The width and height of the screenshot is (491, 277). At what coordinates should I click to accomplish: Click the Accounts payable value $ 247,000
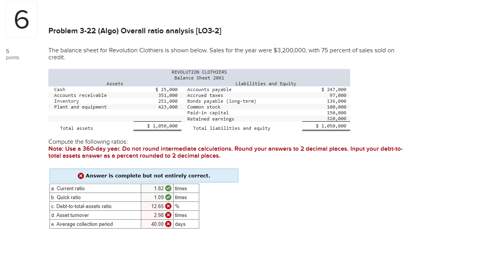click(334, 89)
